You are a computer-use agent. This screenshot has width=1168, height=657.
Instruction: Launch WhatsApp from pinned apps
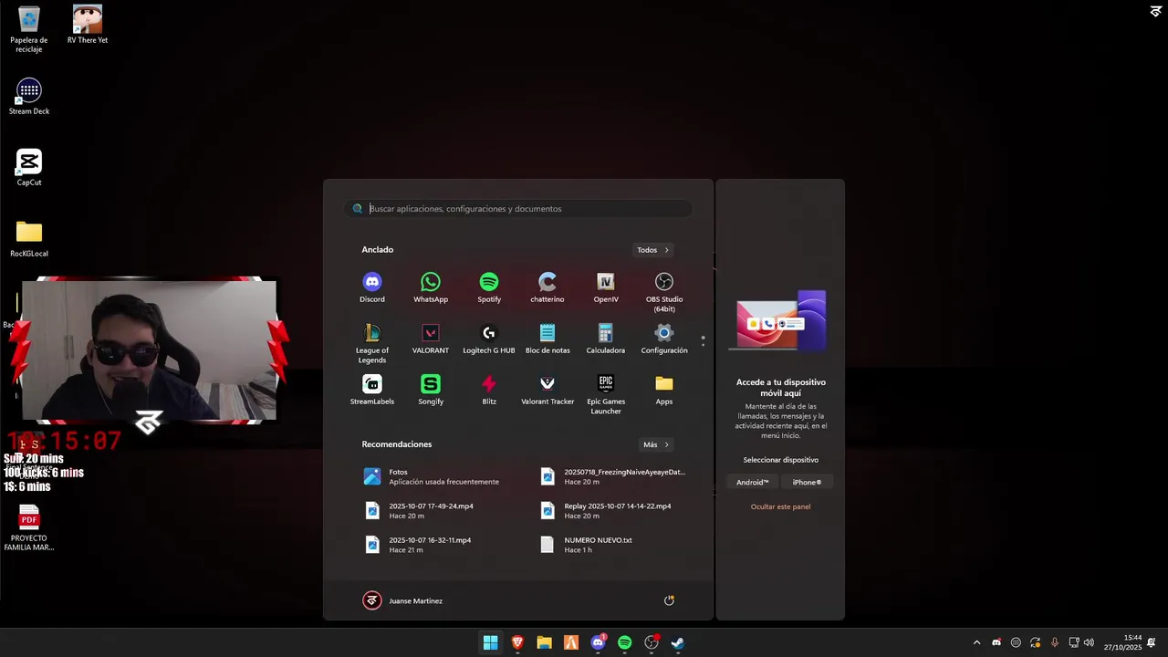[x=431, y=287]
